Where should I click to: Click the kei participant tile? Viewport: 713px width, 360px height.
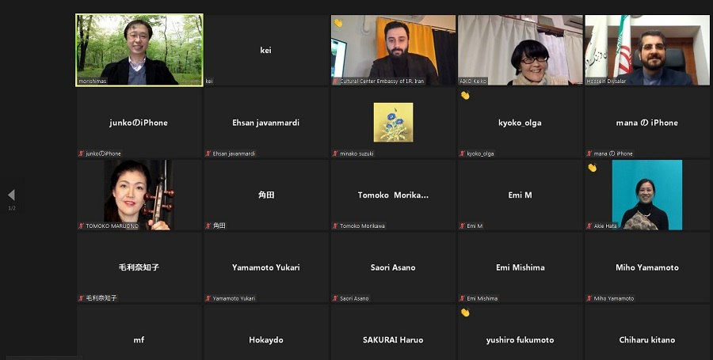coord(265,49)
